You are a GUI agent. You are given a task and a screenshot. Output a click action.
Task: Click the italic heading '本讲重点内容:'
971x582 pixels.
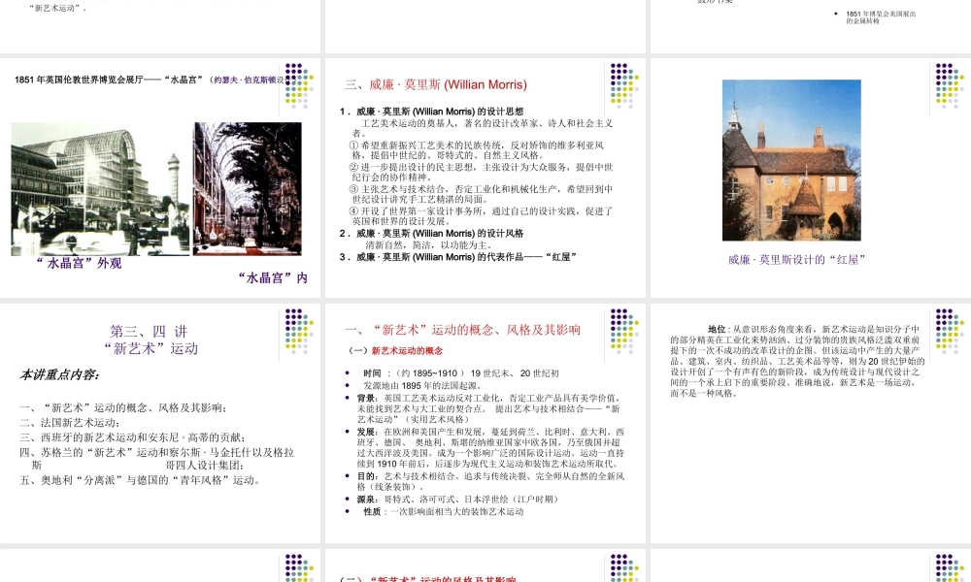coord(59,374)
